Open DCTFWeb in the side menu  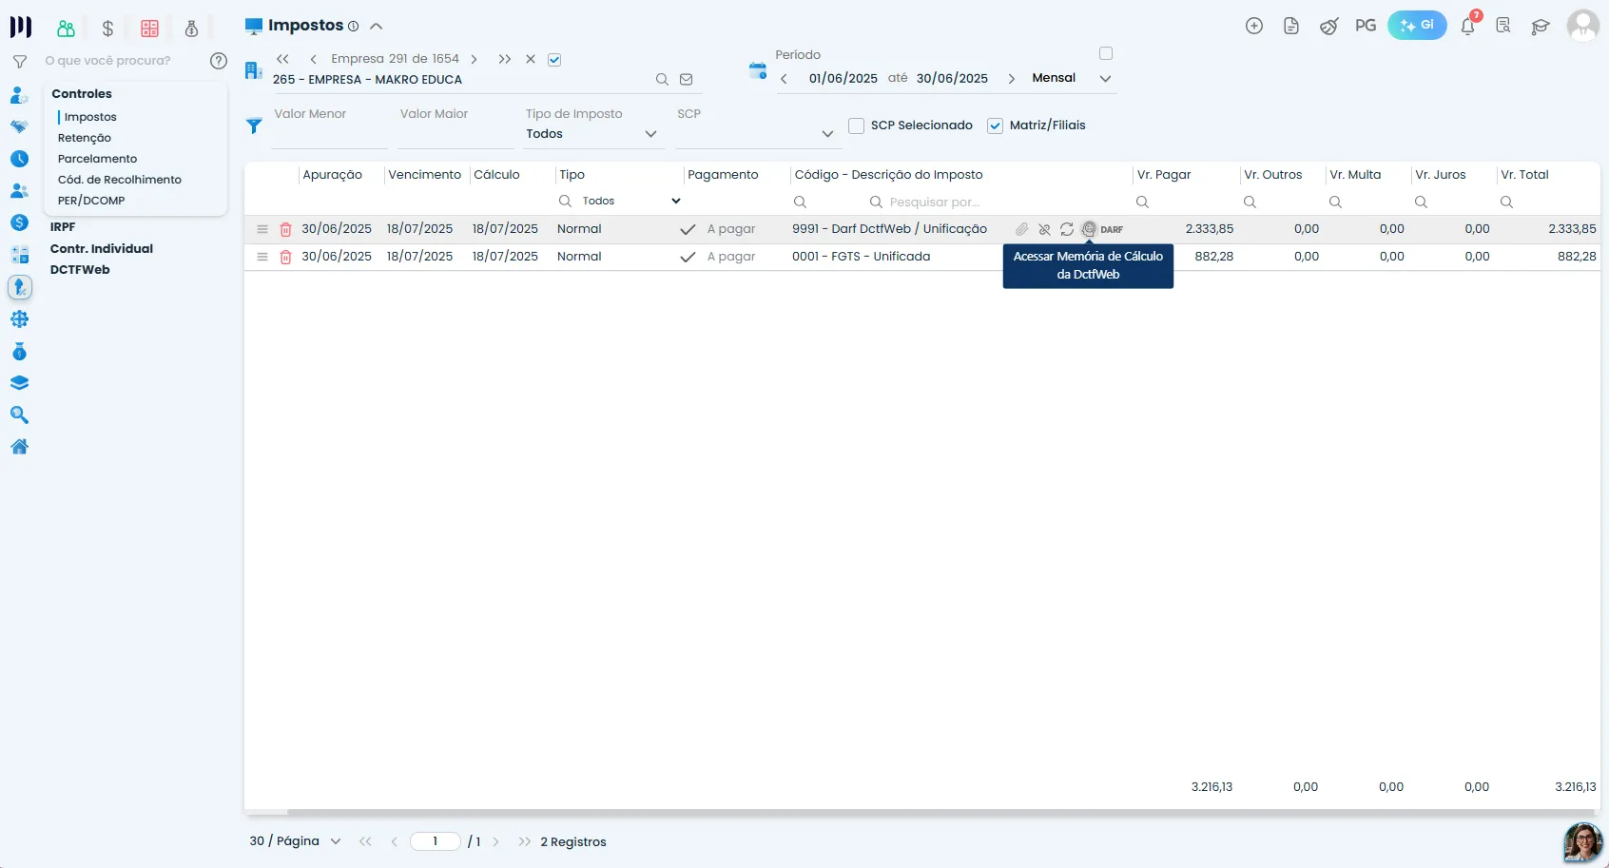pyautogui.click(x=80, y=270)
